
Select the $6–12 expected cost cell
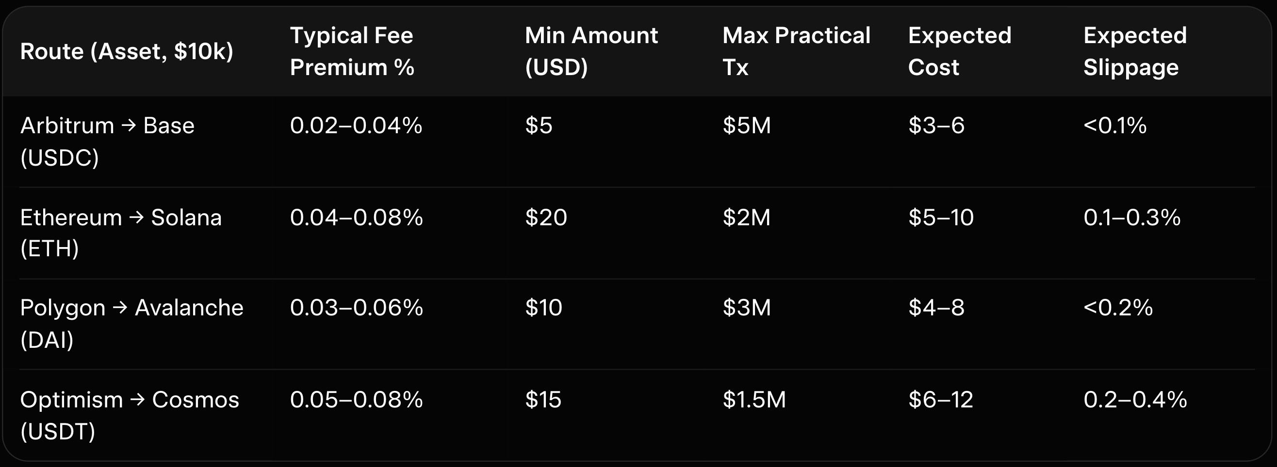coord(940,400)
